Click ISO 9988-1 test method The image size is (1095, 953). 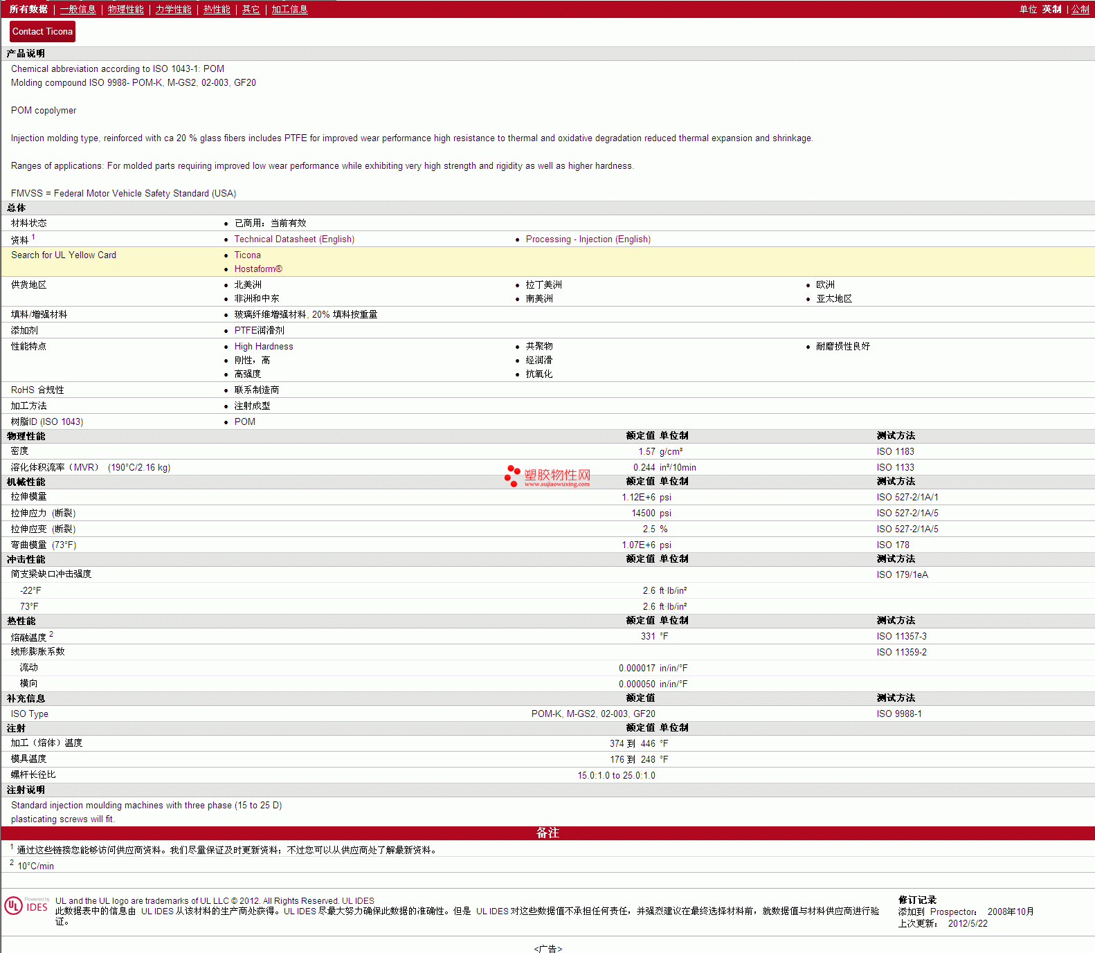tap(899, 714)
